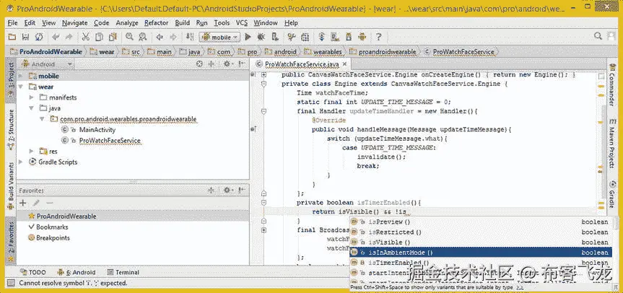
Task: Toggle the Maven Projects tool window
Action: tap(611, 144)
